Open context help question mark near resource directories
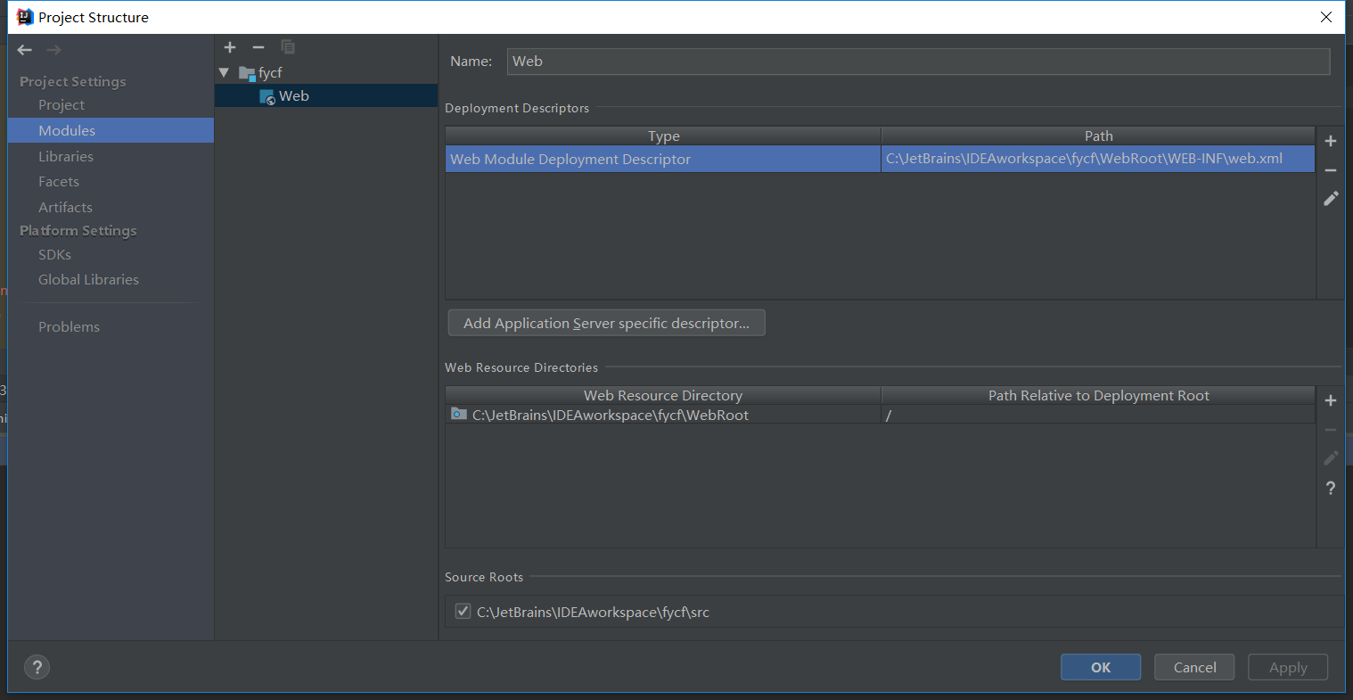Screen dimensions: 1353x700 (x=1330, y=488)
